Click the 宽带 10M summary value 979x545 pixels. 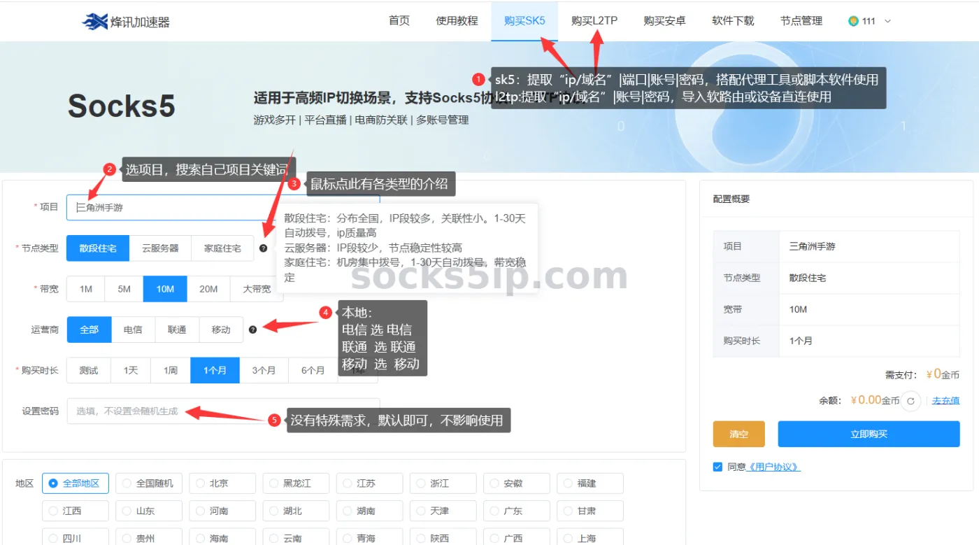point(798,309)
